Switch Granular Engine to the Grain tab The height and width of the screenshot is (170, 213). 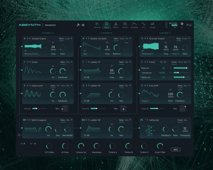184,39
